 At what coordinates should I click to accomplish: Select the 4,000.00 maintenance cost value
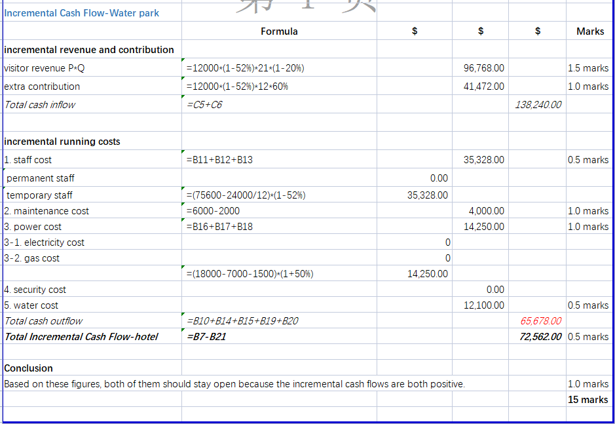point(487,211)
